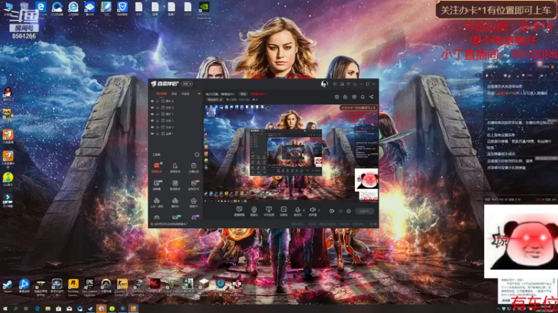
Task: Open Steam from the desktop icons
Action: coord(8,284)
